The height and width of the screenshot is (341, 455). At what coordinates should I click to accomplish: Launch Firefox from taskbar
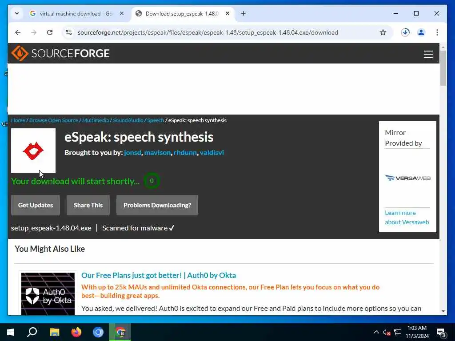(76, 332)
